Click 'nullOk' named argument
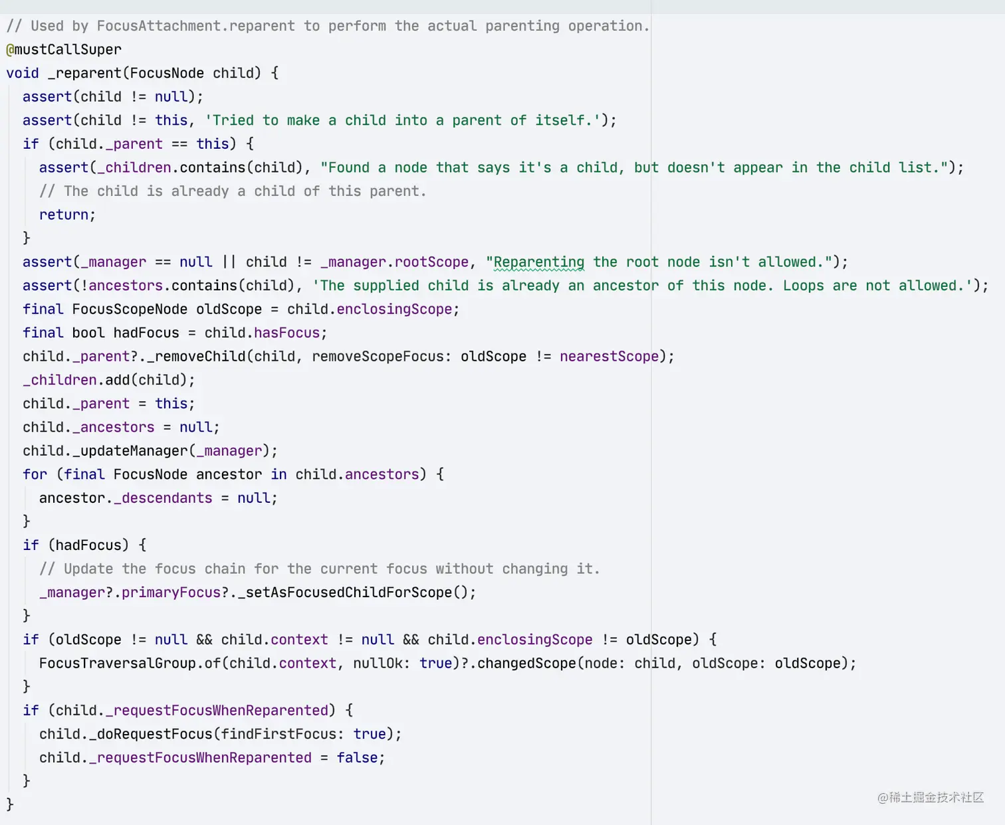 378,663
